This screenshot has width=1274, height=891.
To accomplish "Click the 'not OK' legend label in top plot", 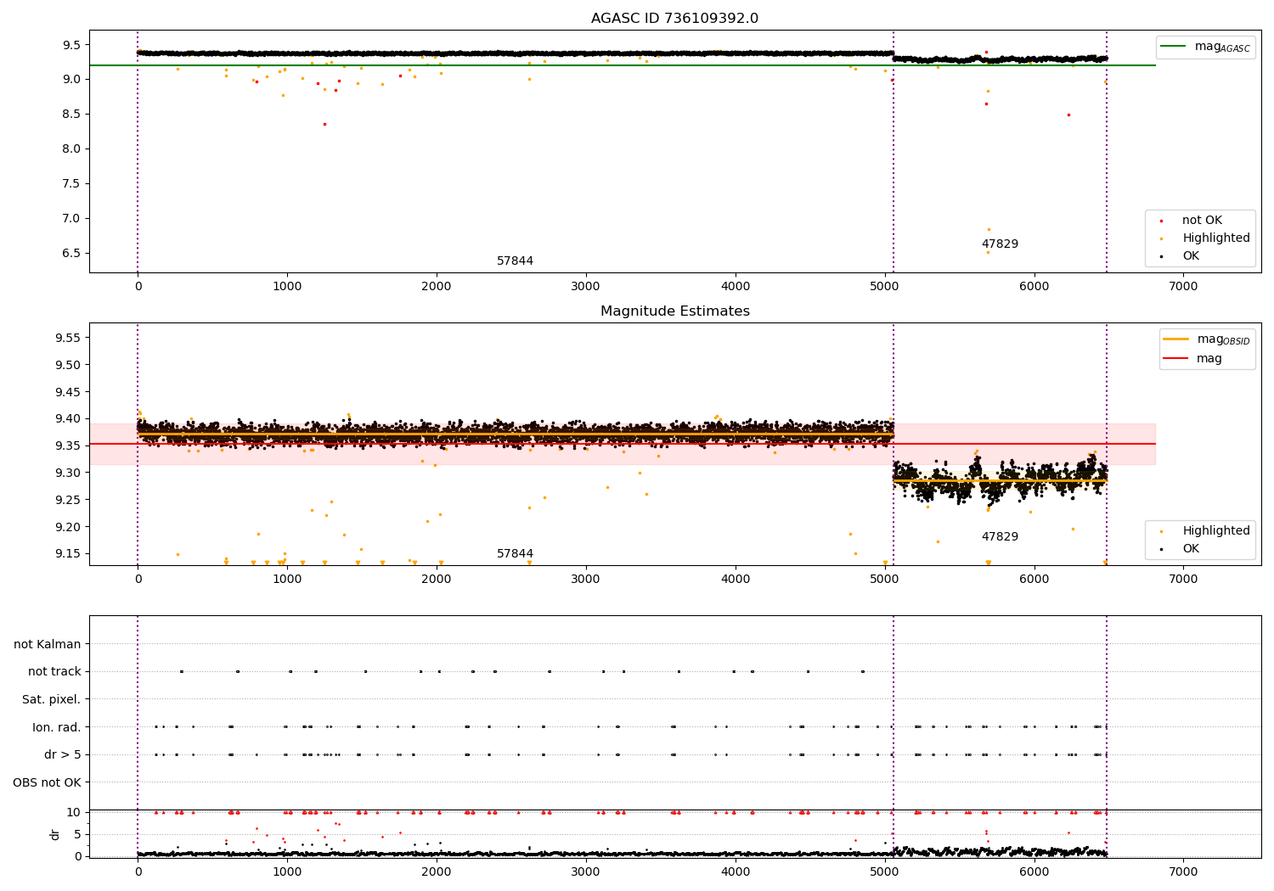I will click(1202, 221).
